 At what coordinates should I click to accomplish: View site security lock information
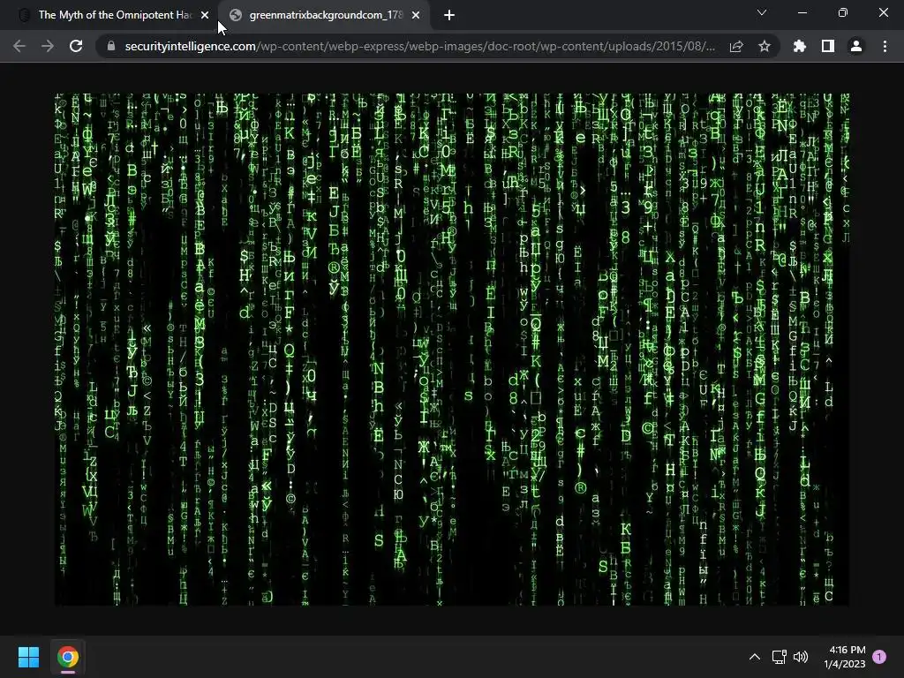click(x=110, y=46)
